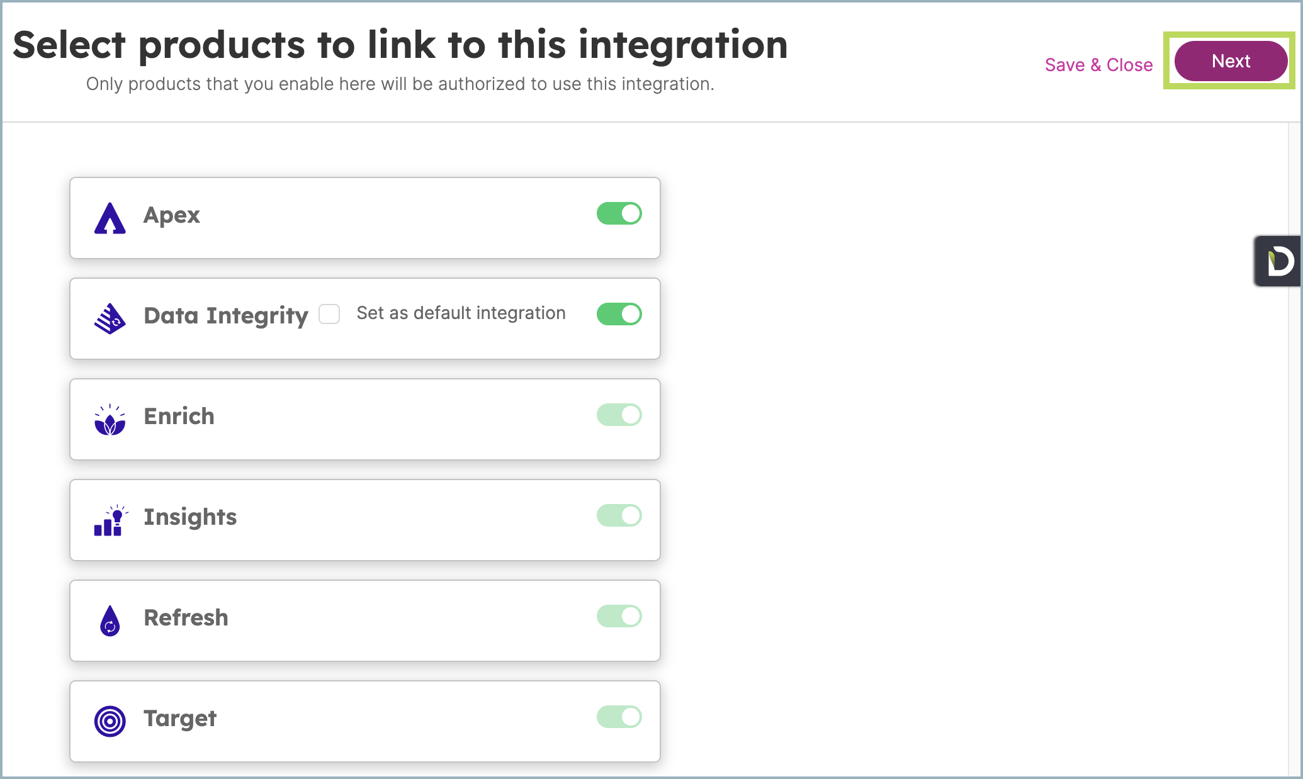The height and width of the screenshot is (779, 1303).
Task: Click the Next button
Action: 1231,61
